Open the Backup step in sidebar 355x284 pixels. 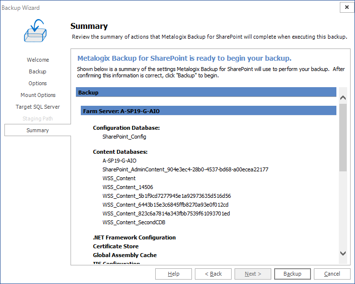click(x=38, y=71)
